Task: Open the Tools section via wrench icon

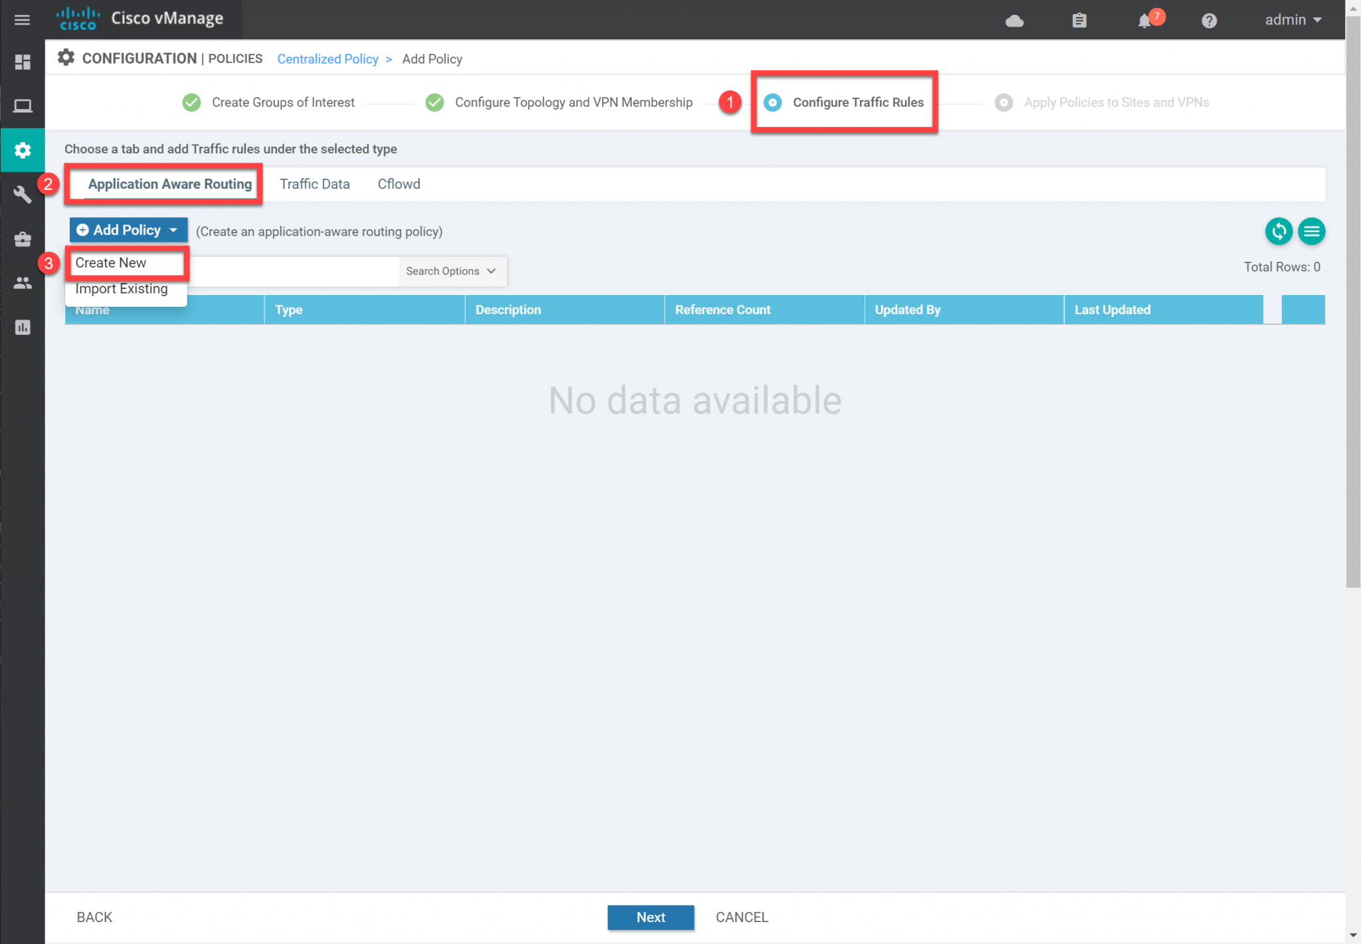Action: (23, 195)
